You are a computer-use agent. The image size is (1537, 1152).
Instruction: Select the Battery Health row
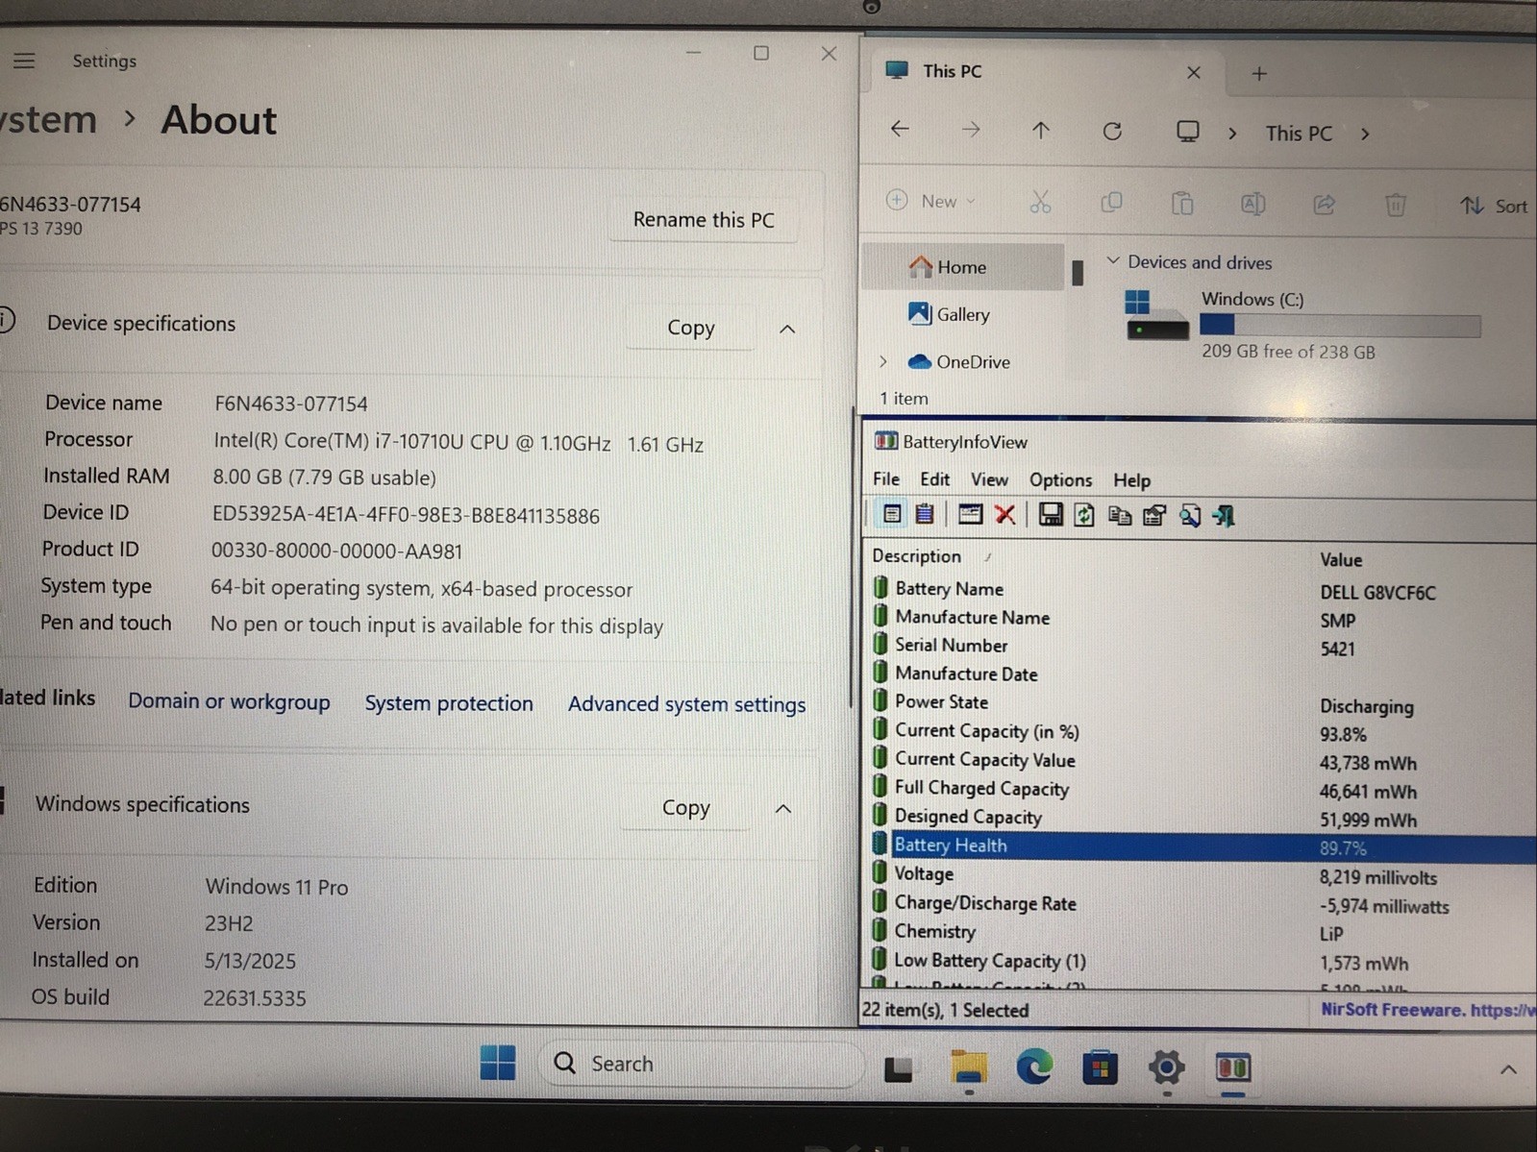click(1202, 846)
